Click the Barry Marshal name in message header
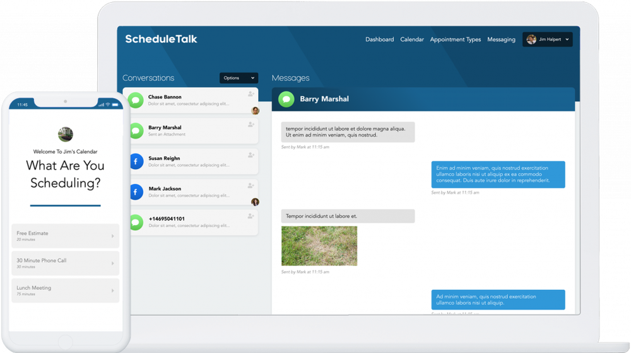This screenshot has width=631, height=353. pos(324,99)
